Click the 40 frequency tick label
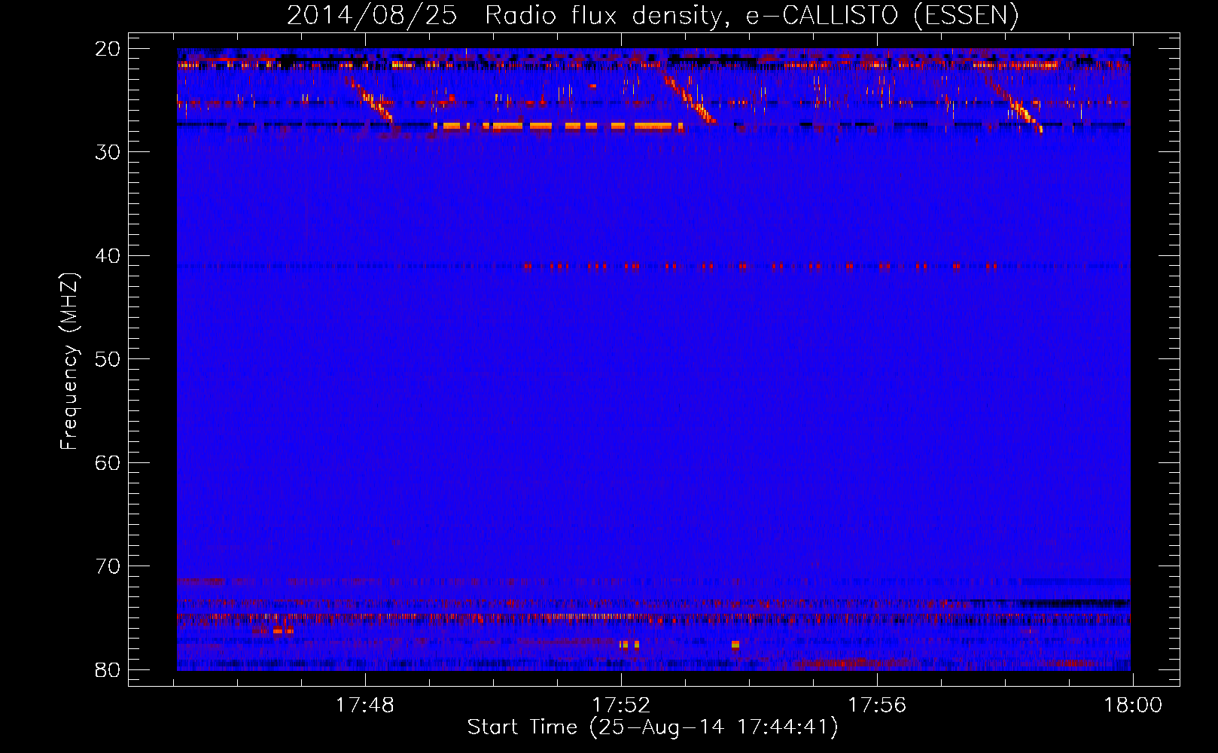Screen dimensions: 1218x753 (x=108, y=256)
